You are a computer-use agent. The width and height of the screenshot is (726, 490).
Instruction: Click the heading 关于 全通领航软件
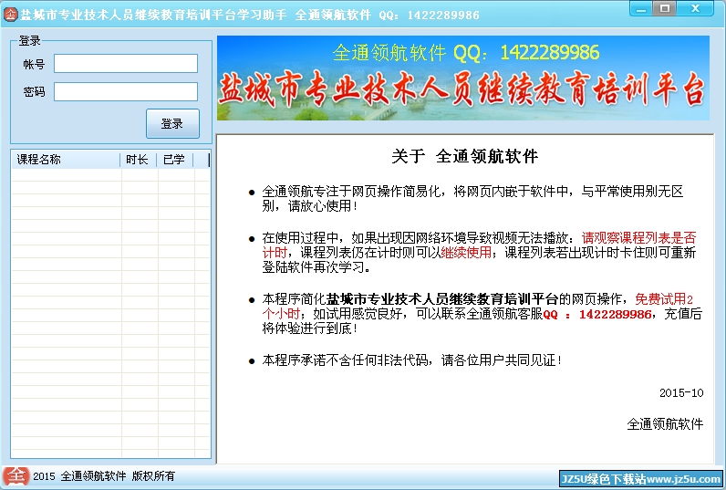point(464,156)
